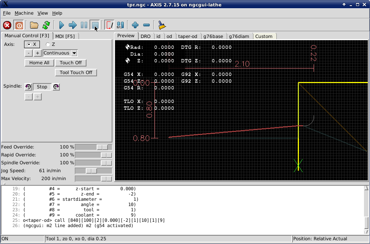Clear the live backplot with the brush icon
This screenshot has height=244, width=370.
tap(161, 25)
